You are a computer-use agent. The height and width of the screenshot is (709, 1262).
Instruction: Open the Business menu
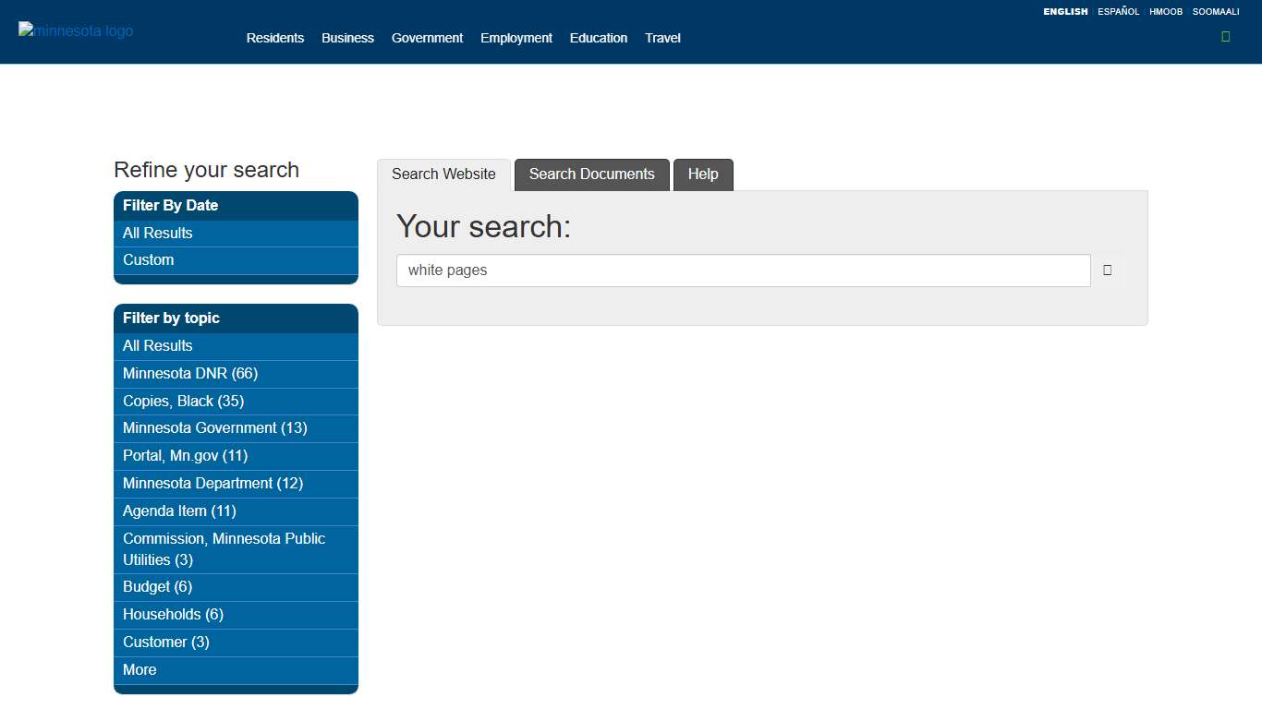point(347,38)
